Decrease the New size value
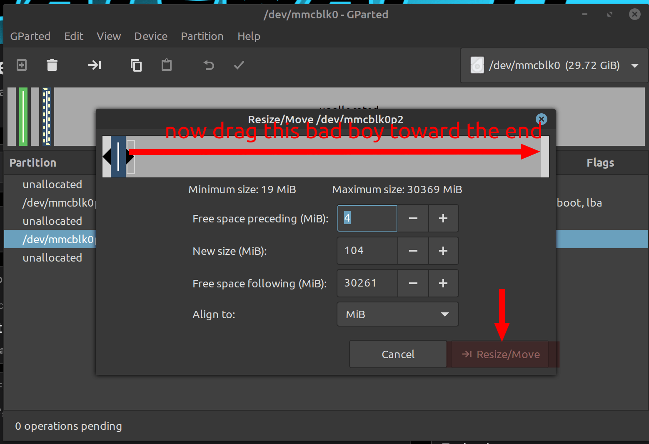The height and width of the screenshot is (444, 649). [x=413, y=251]
